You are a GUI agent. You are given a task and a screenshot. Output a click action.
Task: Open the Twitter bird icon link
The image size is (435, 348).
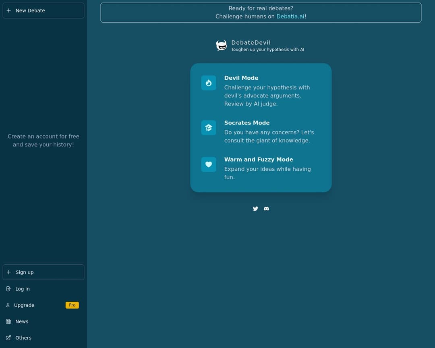click(255, 209)
